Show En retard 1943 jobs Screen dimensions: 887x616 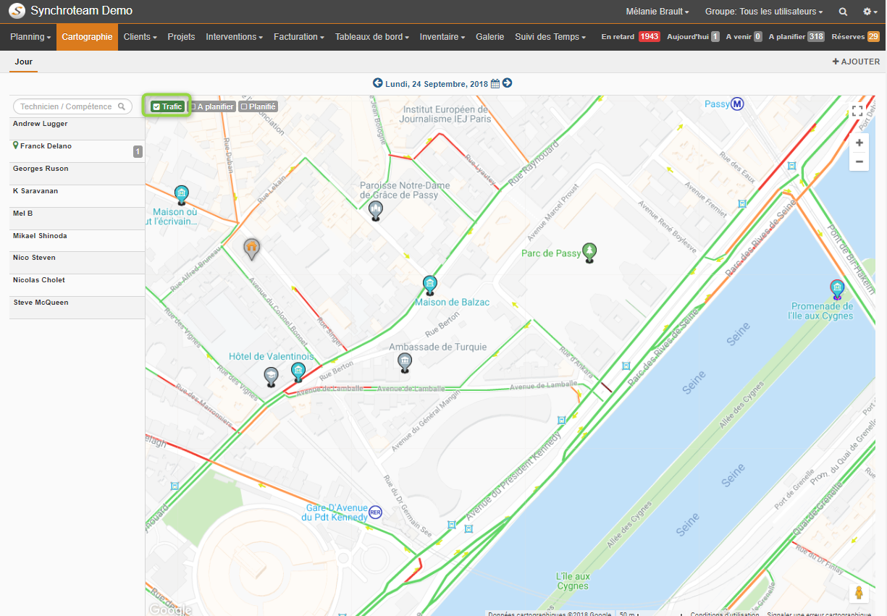click(x=631, y=37)
